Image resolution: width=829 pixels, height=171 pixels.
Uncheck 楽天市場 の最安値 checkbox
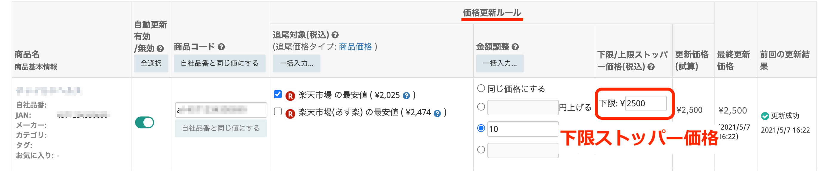(278, 94)
